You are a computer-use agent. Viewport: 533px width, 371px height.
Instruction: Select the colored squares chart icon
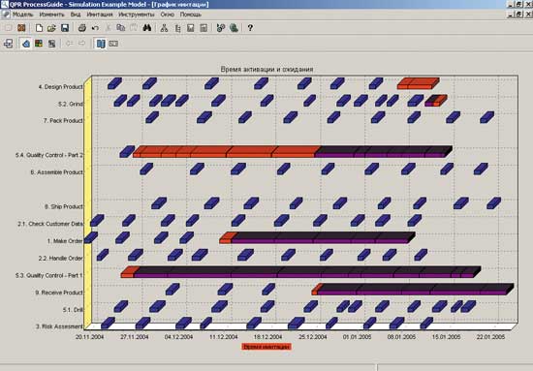39,44
